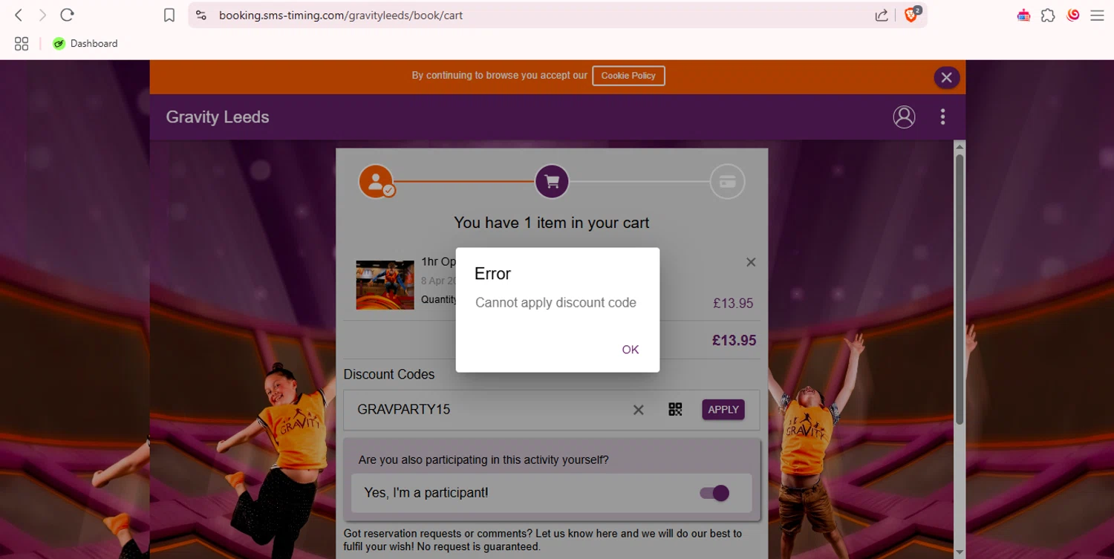Open the extensions puzzle icon
The height and width of the screenshot is (559, 1114).
click(x=1048, y=15)
